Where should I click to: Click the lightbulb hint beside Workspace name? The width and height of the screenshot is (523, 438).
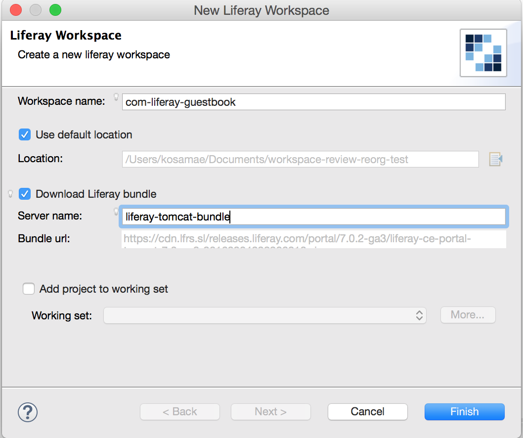tap(116, 97)
